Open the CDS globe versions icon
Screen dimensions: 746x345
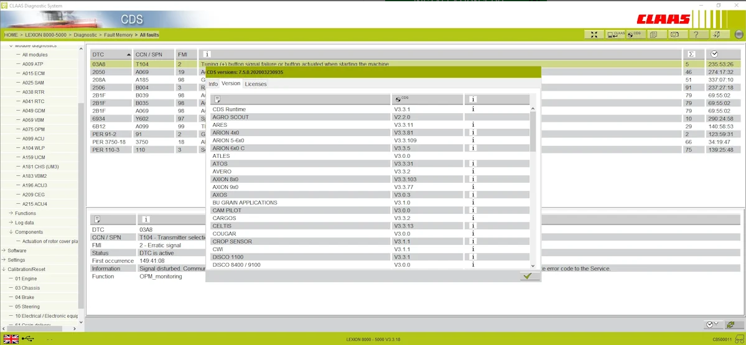click(635, 35)
